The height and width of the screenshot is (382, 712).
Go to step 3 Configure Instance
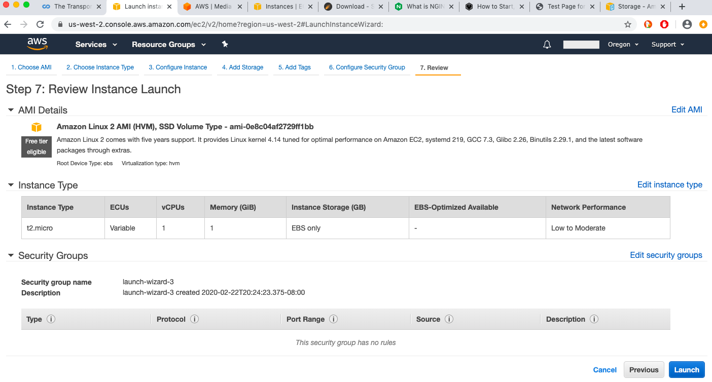[x=177, y=67]
